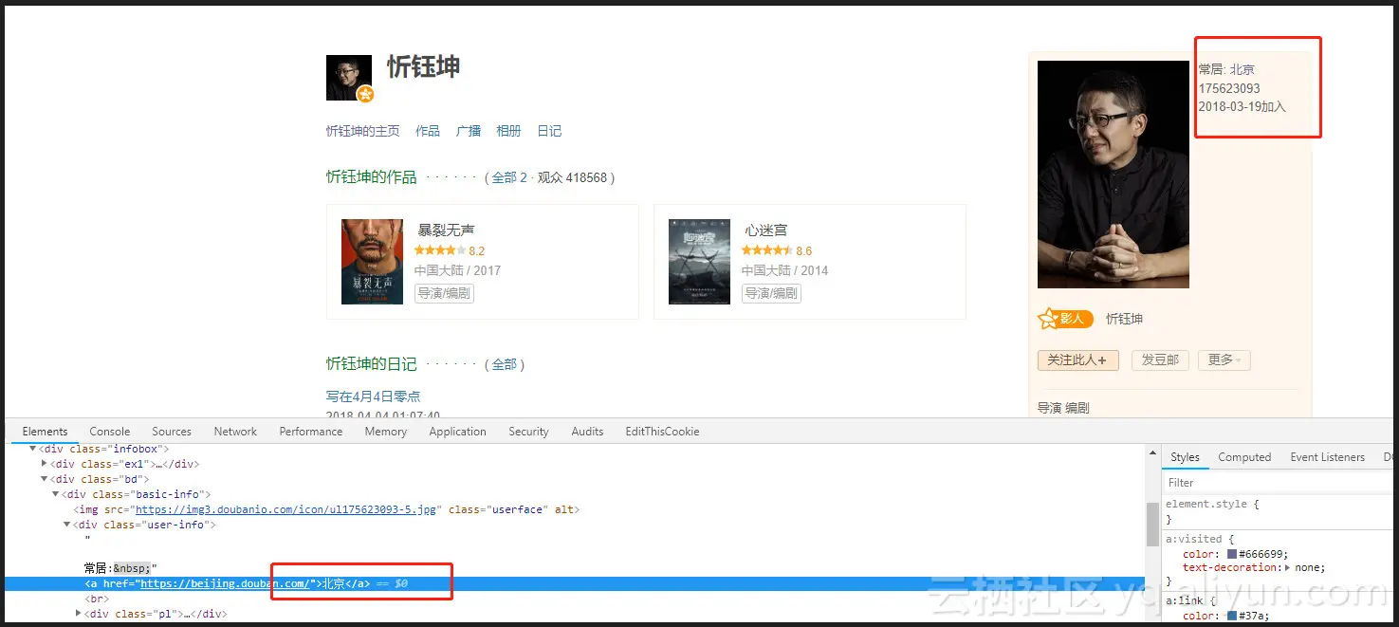Select the br element row
The width and height of the screenshot is (1399, 627).
(97, 599)
